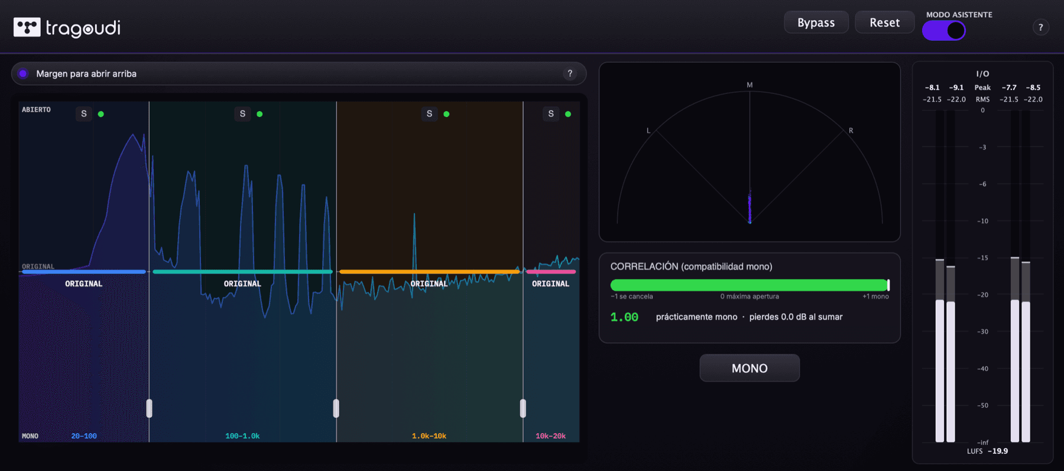Toggle the green enable dot of 10k-20k band
The height and width of the screenshot is (471, 1064).
pyautogui.click(x=568, y=114)
